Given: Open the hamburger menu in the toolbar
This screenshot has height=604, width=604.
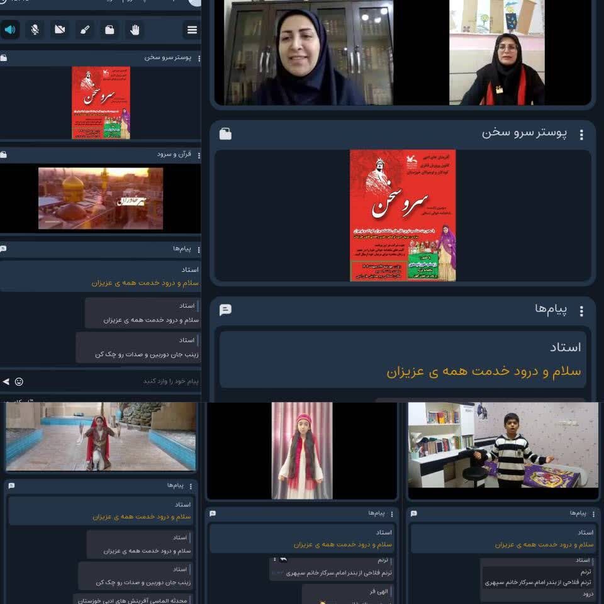Looking at the screenshot, I should pos(192,30).
